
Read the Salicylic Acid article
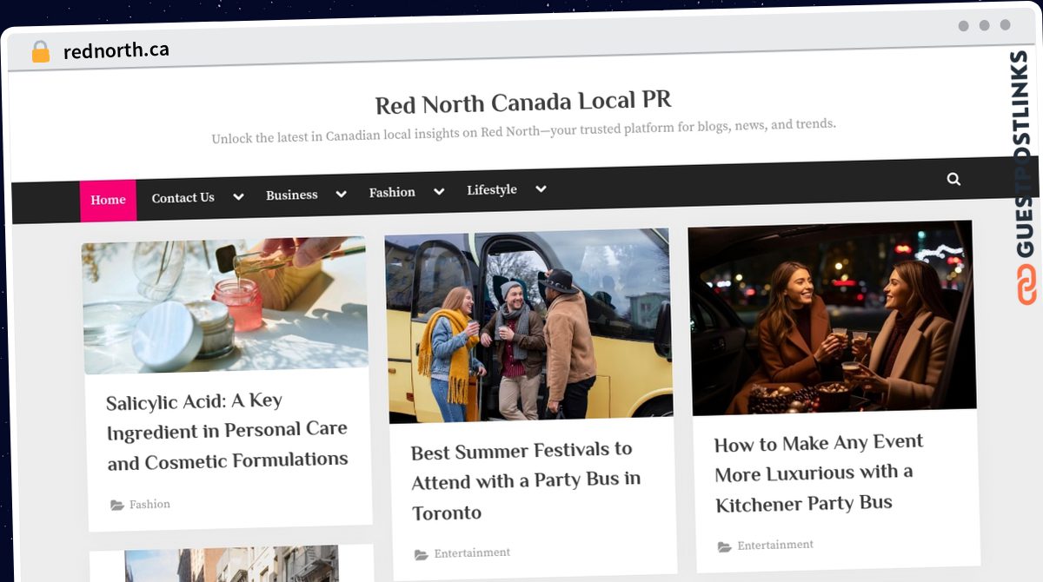pyautogui.click(x=227, y=430)
